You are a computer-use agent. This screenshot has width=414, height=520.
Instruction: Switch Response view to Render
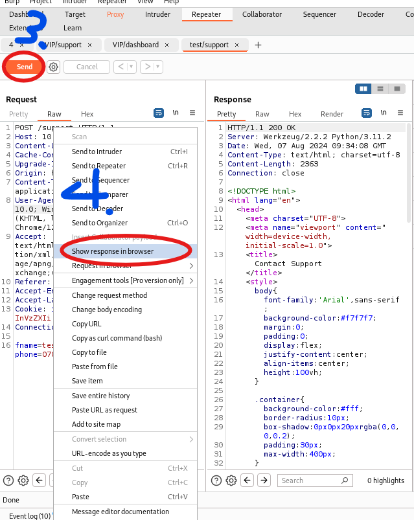click(332, 114)
